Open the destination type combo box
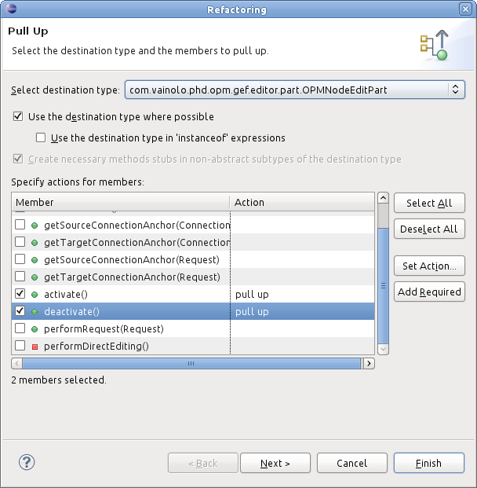The width and height of the screenshot is (477, 488). coord(294,90)
